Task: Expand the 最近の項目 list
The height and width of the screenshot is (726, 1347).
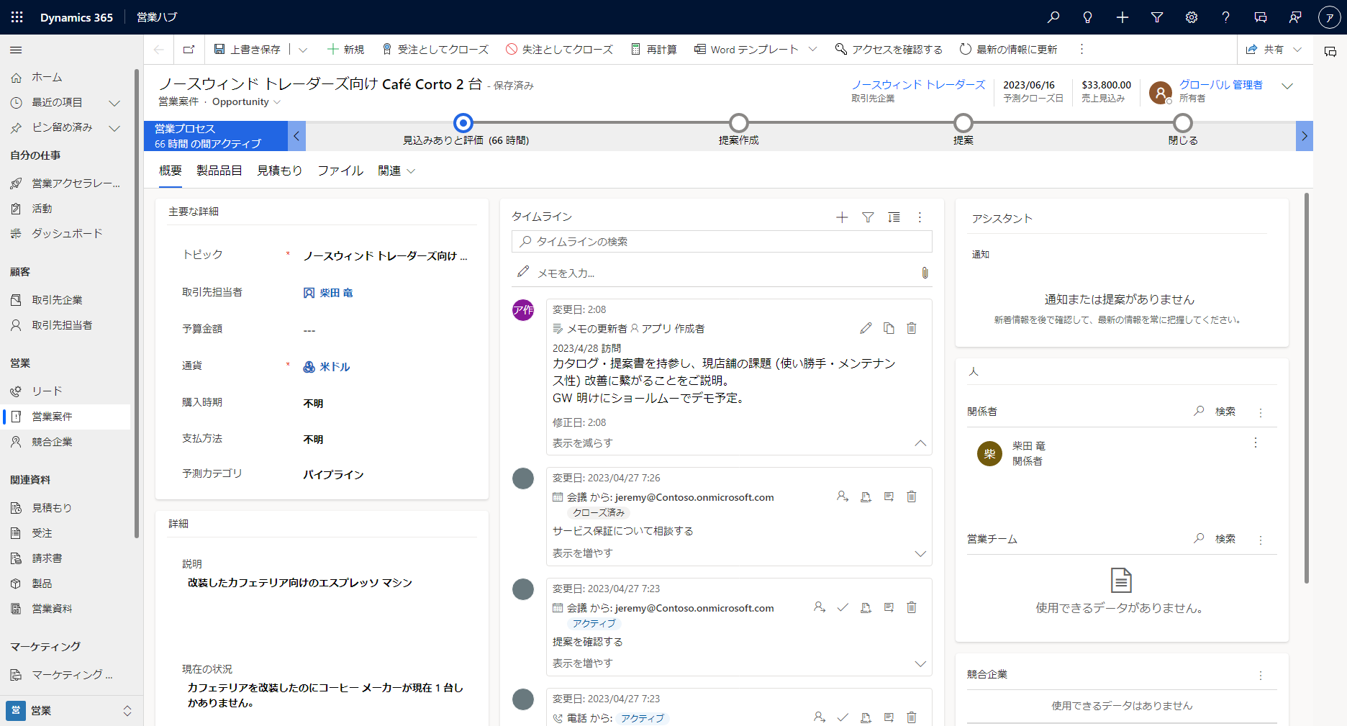Action: click(x=114, y=103)
